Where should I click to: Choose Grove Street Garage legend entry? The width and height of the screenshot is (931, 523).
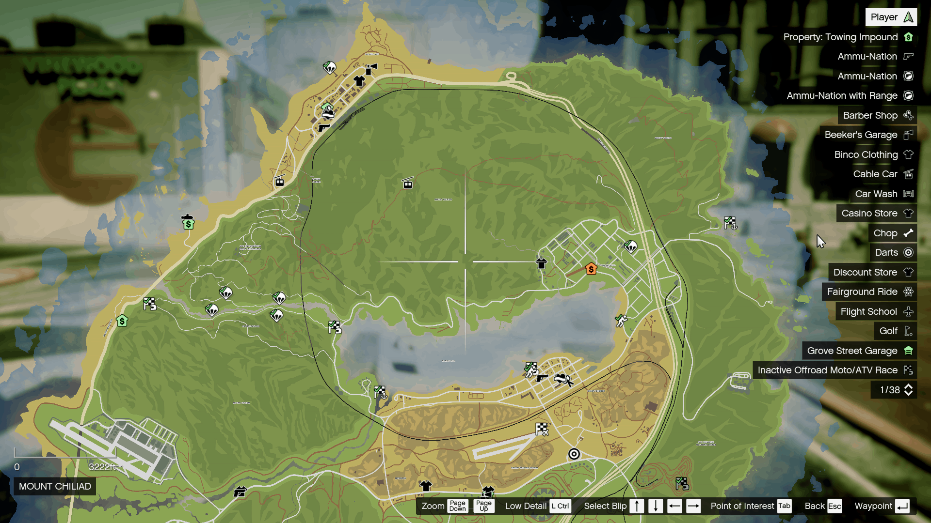point(859,351)
